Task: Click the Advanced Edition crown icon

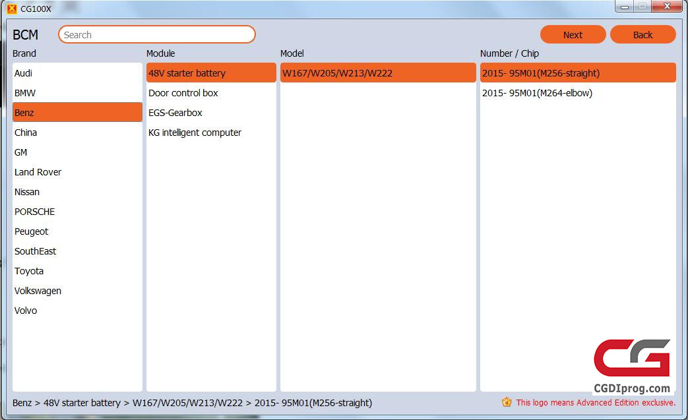Action: 507,402
